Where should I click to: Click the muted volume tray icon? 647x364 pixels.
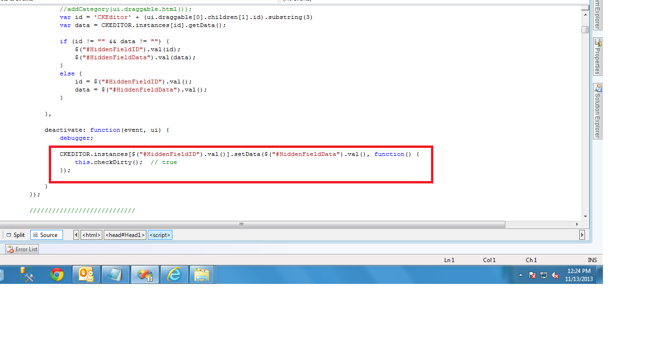(556, 275)
